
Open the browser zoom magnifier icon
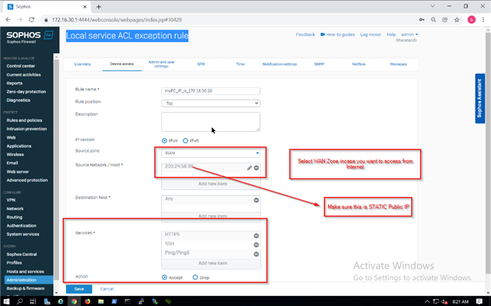point(433,20)
